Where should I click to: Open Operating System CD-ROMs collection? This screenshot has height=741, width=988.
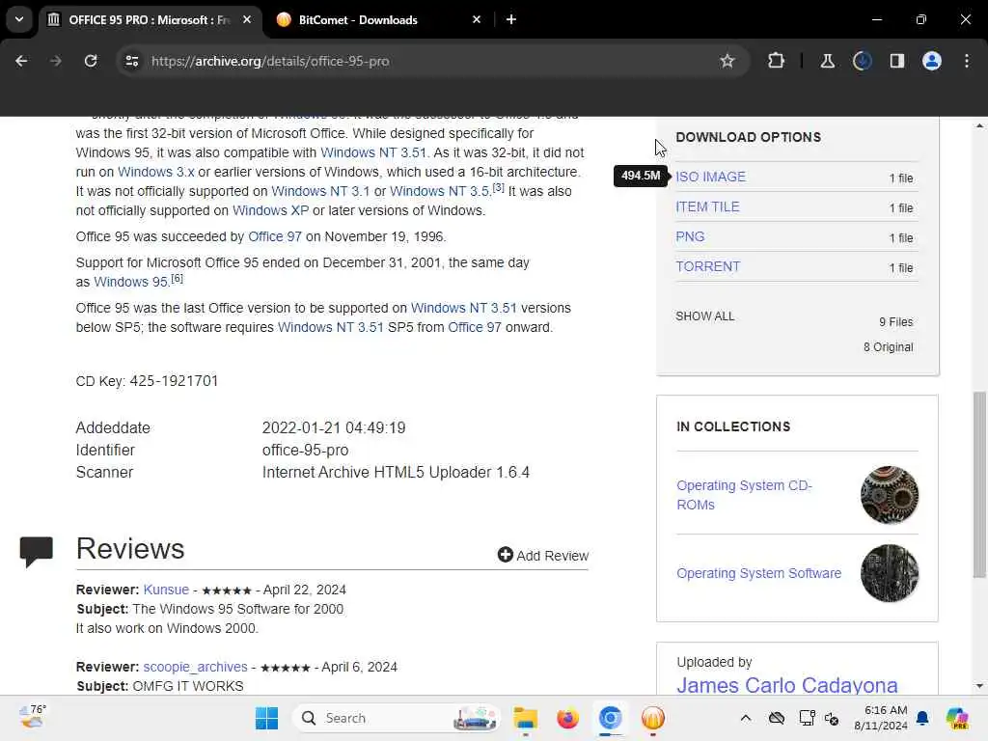(x=744, y=495)
